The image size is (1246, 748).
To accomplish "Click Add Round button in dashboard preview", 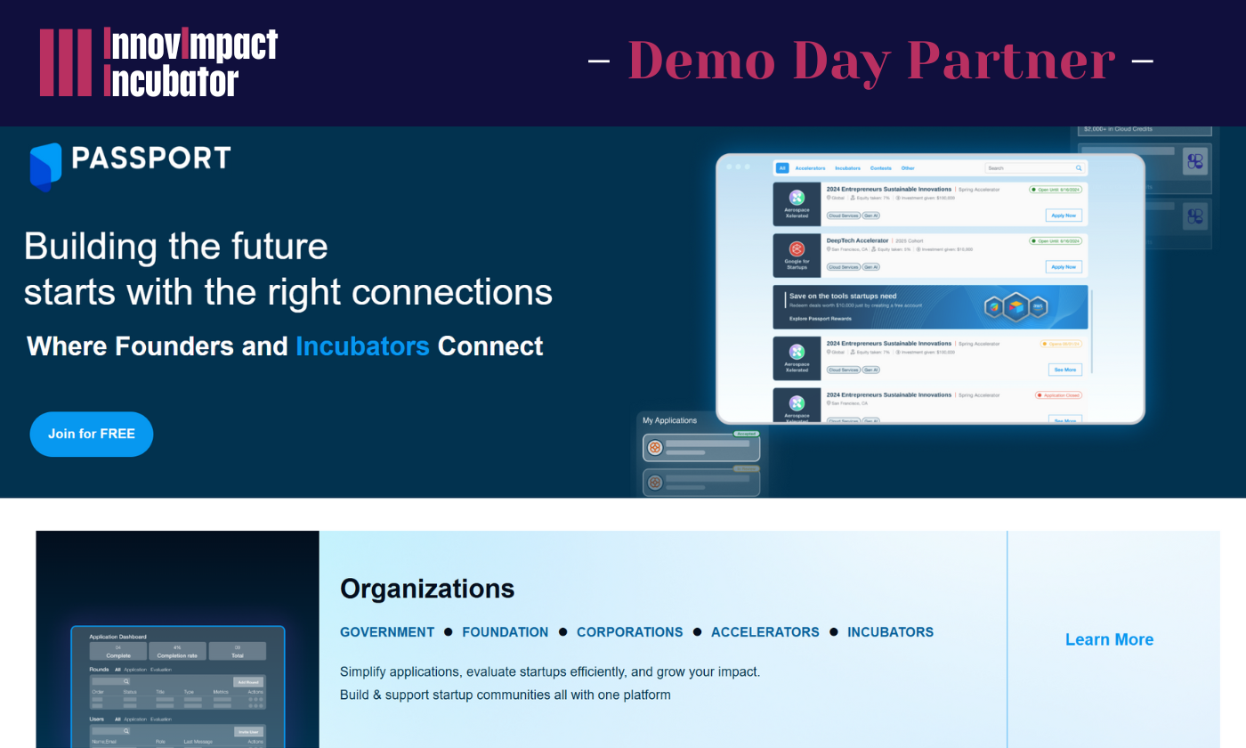I will [248, 682].
